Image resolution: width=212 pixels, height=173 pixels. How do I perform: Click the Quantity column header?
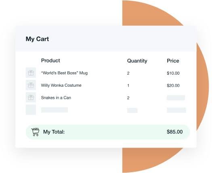(137, 61)
